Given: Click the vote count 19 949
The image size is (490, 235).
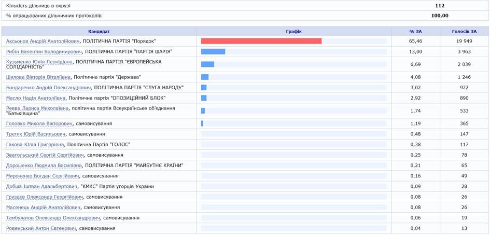Looking at the screenshot, I should click(465, 42).
